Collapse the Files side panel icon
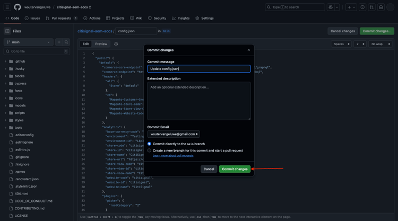 pyautogui.click(x=7, y=31)
